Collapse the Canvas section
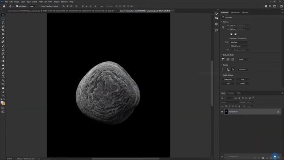 click(221, 22)
